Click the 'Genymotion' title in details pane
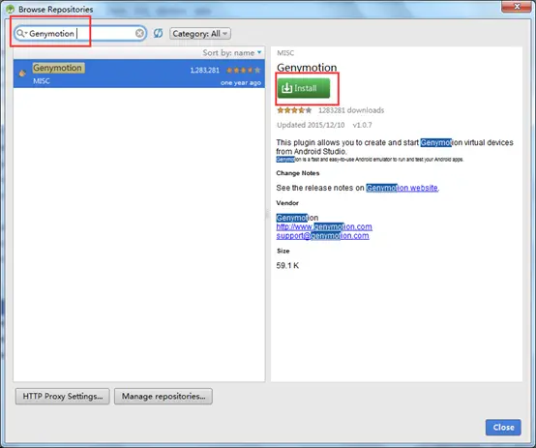The height and width of the screenshot is (448, 536). [x=307, y=68]
